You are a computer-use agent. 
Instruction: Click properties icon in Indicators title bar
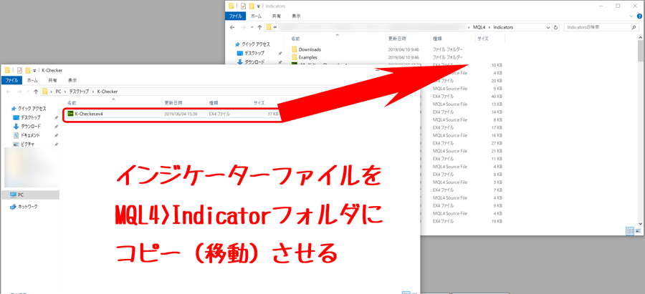coord(243,6)
